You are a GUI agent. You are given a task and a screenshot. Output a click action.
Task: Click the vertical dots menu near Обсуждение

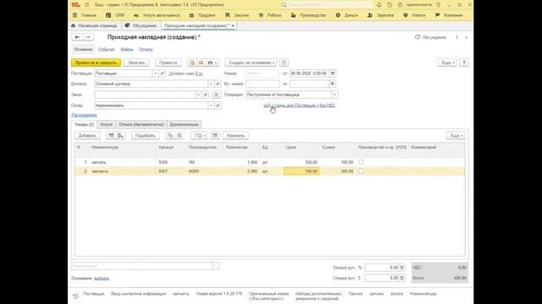456,37
